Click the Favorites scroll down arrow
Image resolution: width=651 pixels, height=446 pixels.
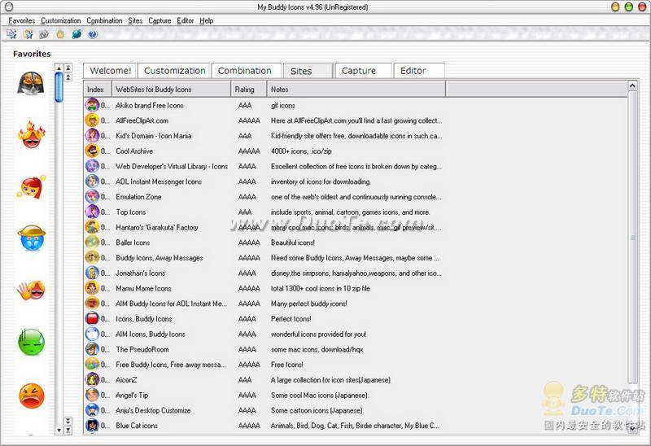59,431
